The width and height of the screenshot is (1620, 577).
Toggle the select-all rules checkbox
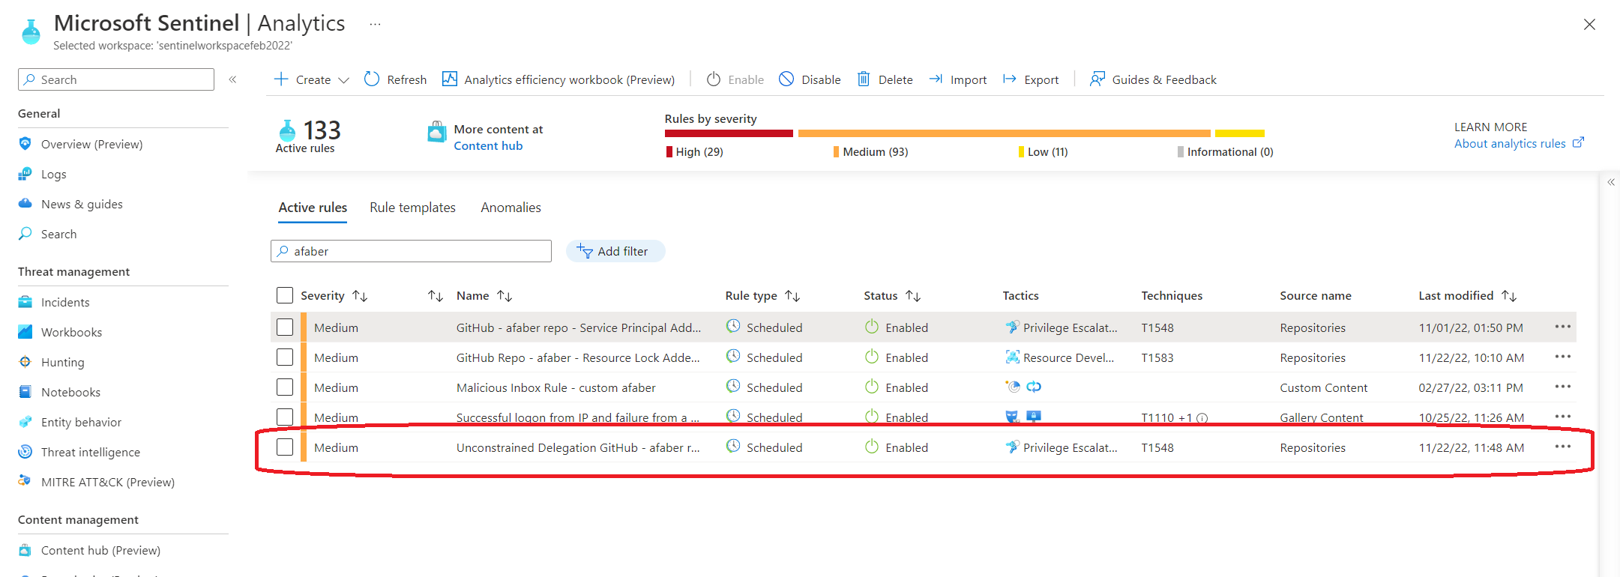pos(285,295)
